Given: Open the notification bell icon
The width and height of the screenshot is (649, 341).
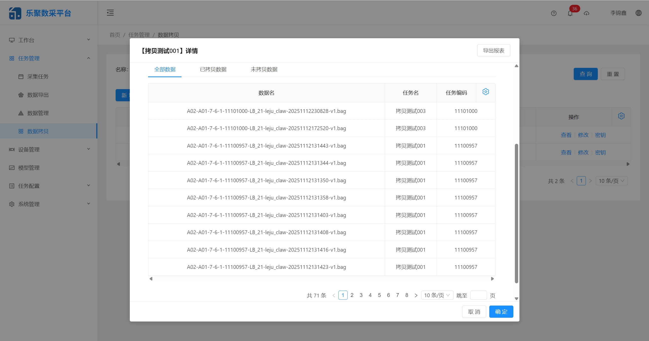Looking at the screenshot, I should tap(570, 13).
